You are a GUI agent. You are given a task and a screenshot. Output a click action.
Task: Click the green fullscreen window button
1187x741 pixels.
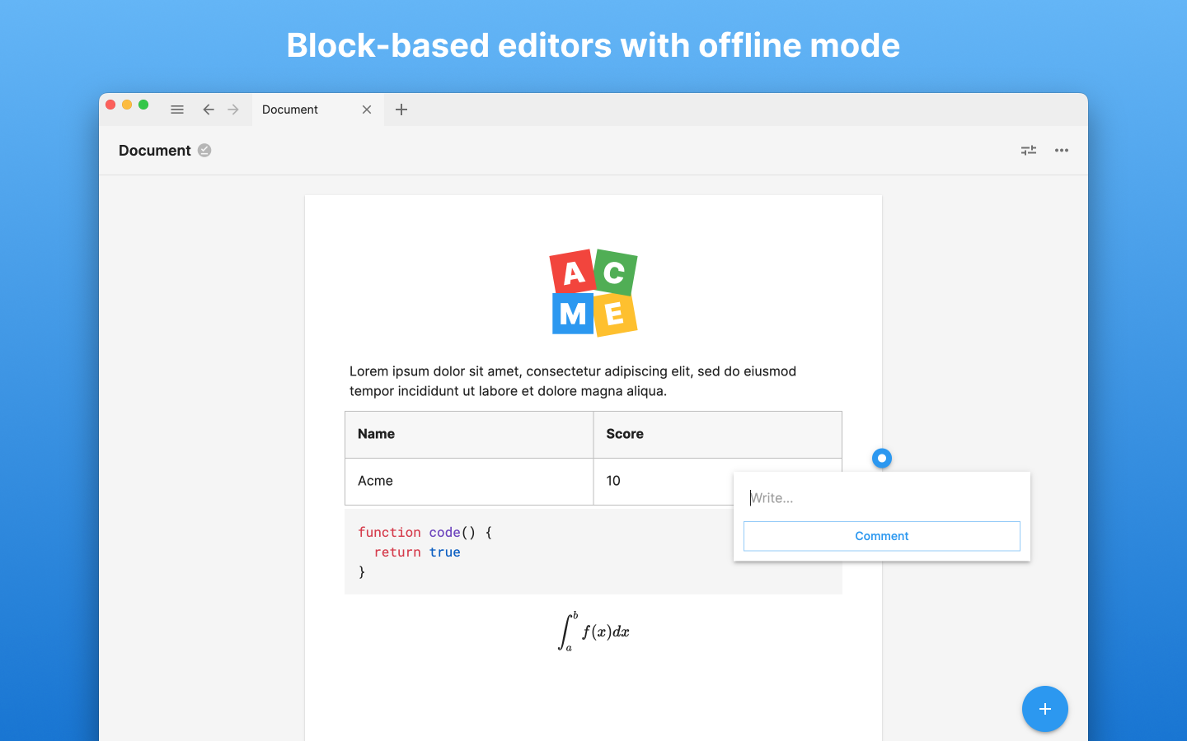coord(143,105)
